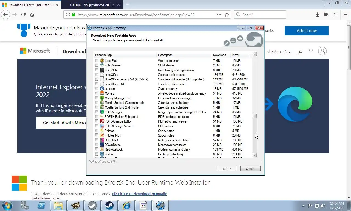Open the browser hamburger menu
This screenshot has width=351, height=211.
pyautogui.click(x=346, y=15)
